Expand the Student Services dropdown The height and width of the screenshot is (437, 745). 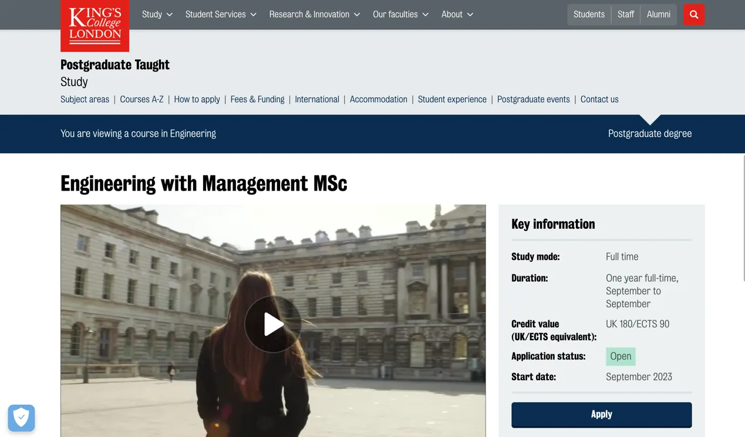pos(221,15)
